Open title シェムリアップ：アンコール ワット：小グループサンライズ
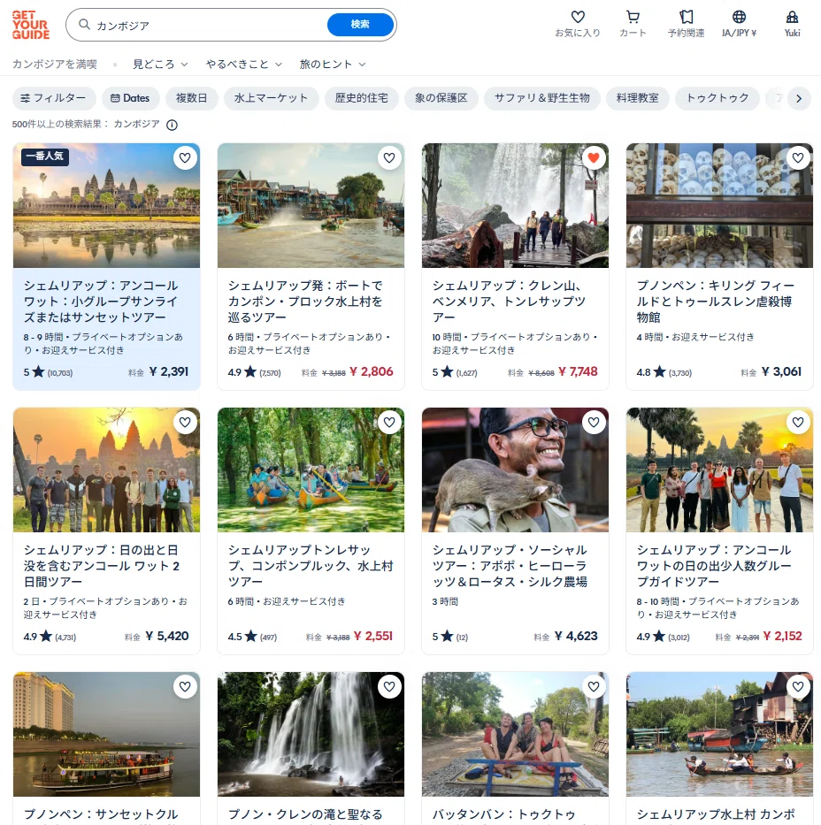This screenshot has width=821, height=825. pos(101,302)
